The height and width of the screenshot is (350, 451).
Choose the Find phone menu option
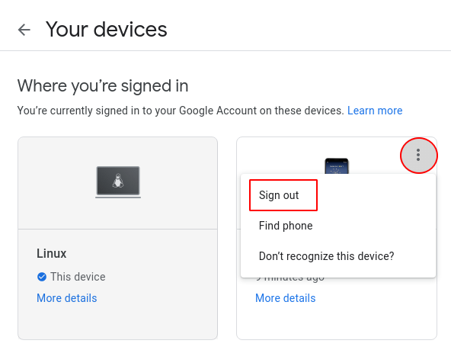(x=286, y=226)
